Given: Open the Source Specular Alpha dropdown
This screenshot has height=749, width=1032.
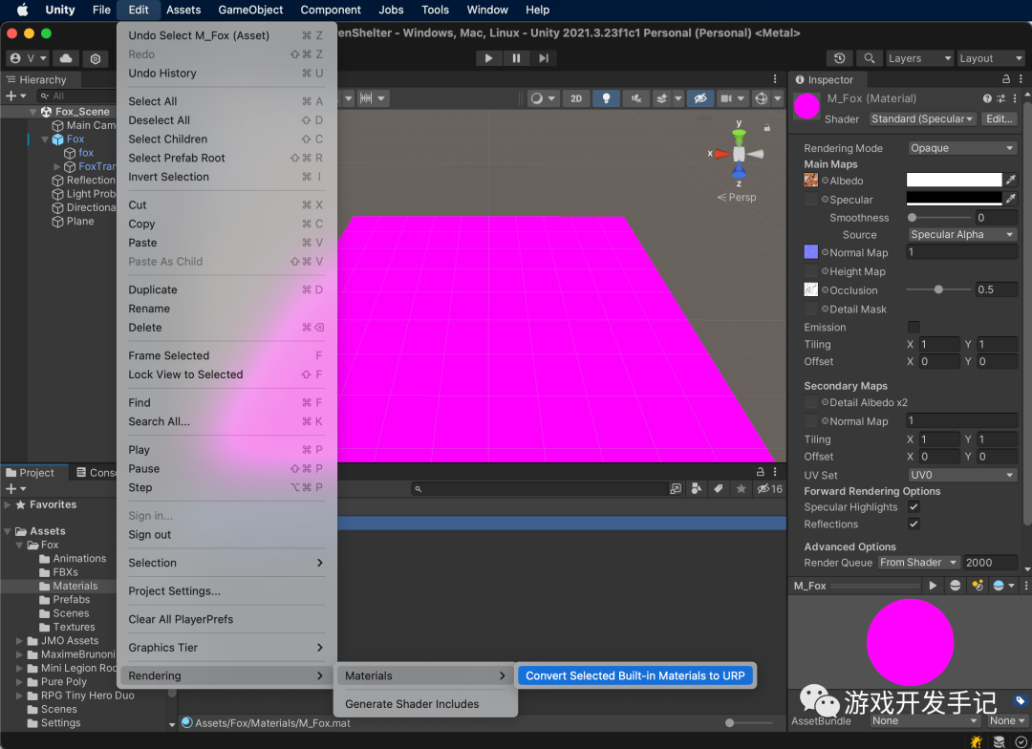Looking at the screenshot, I should [962, 235].
